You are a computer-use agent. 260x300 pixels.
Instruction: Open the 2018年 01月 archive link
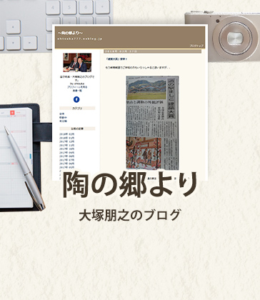67,138
